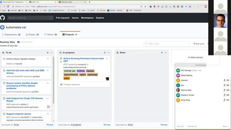Click the browser address bar
The image size is (231, 130).
point(77,6)
